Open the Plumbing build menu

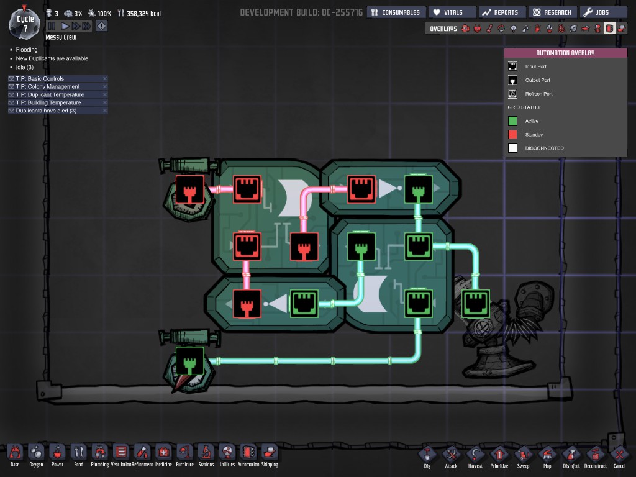[x=99, y=454]
